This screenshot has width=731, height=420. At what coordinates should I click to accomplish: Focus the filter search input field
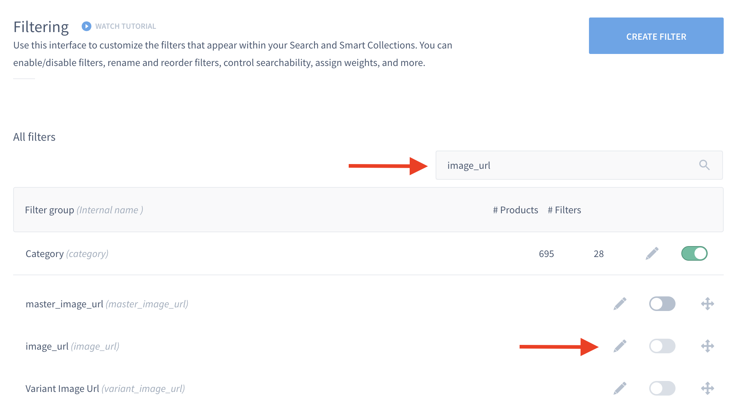tap(566, 166)
